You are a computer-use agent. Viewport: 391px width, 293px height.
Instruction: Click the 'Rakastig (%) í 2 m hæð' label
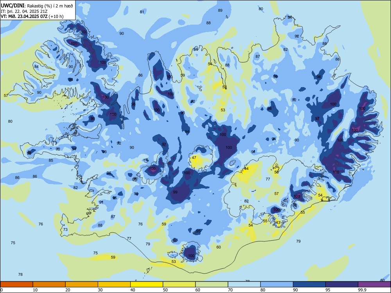click(x=50, y=6)
